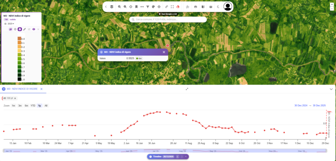
Task: Set chart zoom to 3m
Action: [x=20, y=106]
